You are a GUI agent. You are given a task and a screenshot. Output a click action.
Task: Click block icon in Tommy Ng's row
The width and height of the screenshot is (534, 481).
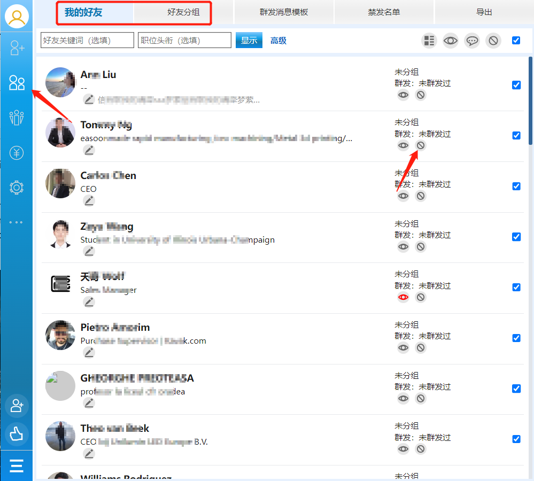click(x=421, y=145)
